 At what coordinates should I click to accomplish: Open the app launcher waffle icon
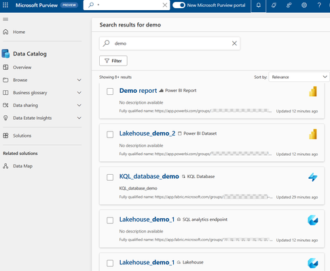tap(5, 5)
